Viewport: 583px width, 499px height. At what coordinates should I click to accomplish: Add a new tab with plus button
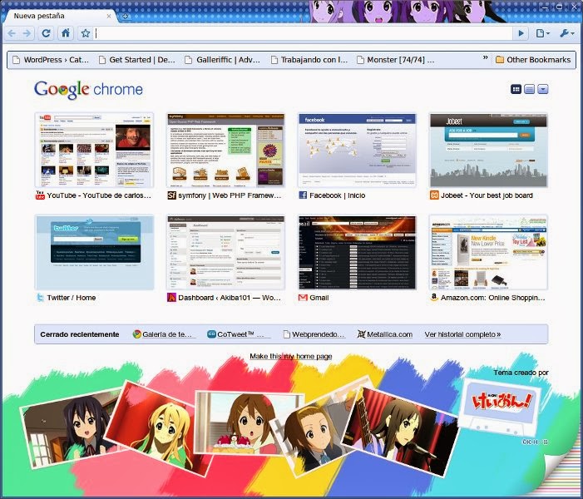point(126,16)
